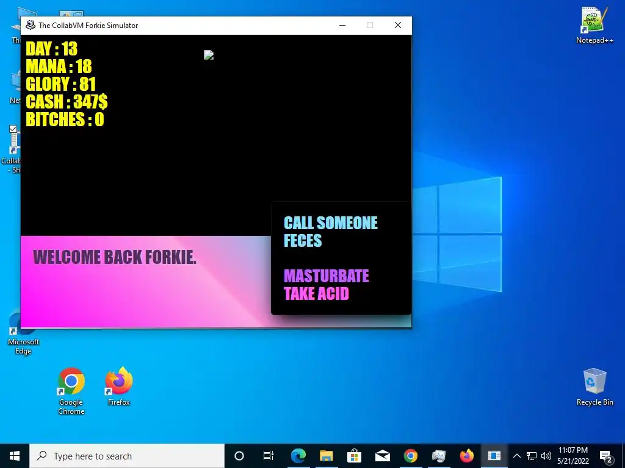Click the BITCHES : 0 stat
This screenshot has height=468, width=625.
[65, 119]
